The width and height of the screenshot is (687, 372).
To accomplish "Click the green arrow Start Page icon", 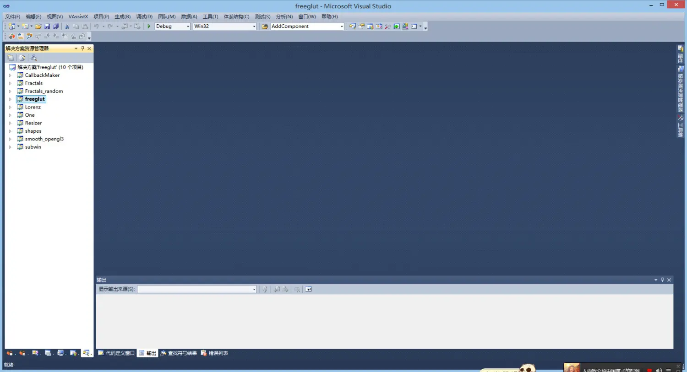I will [x=397, y=27].
